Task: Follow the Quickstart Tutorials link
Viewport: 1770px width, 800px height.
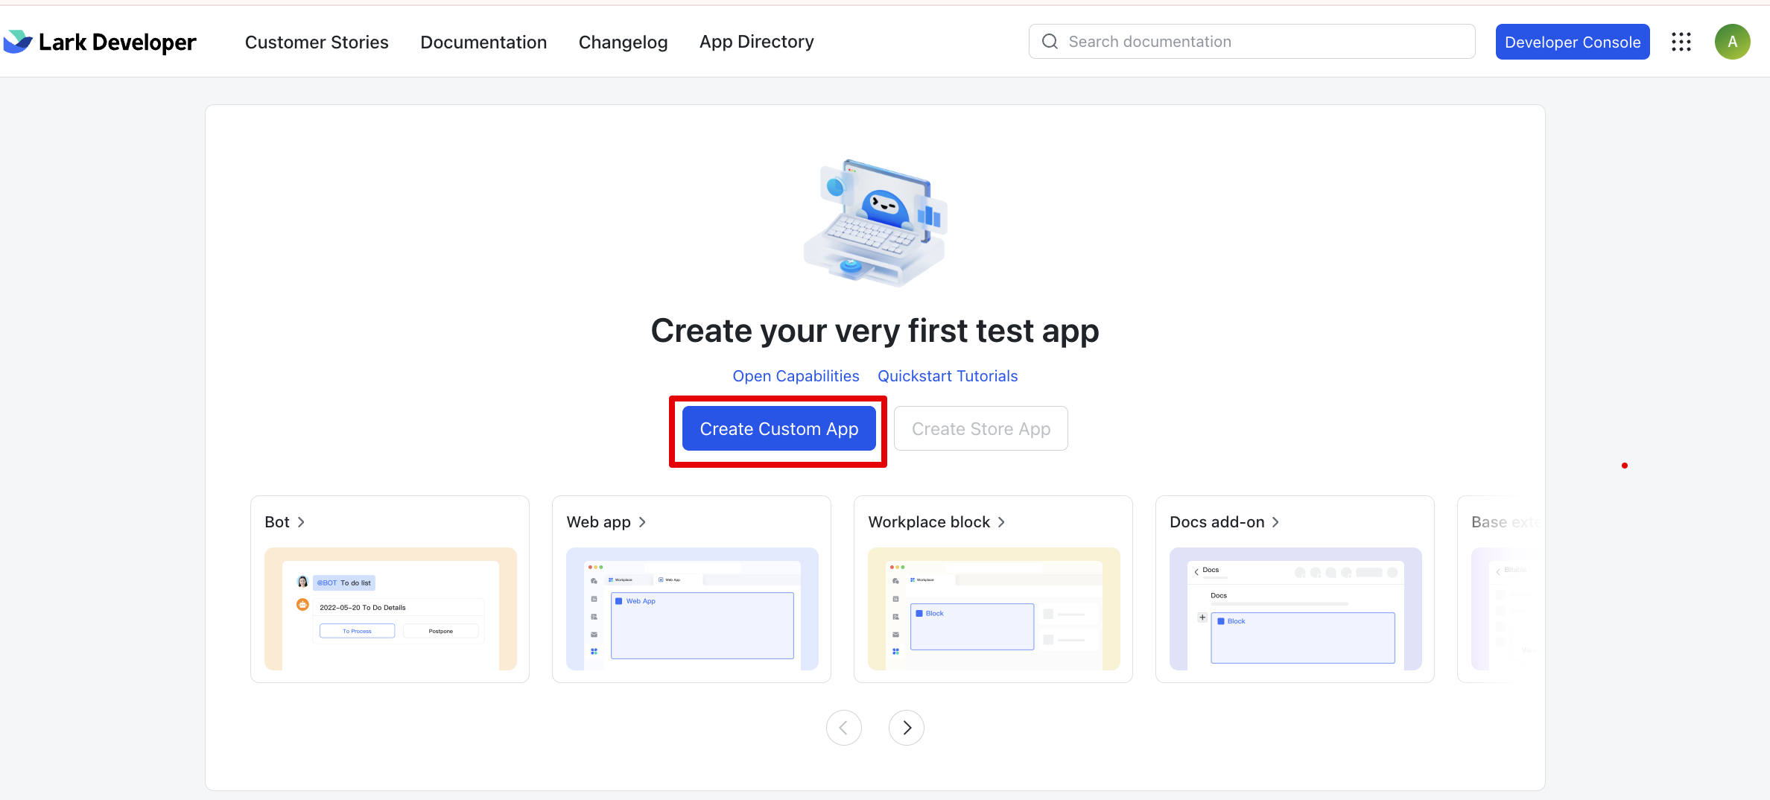Action: pyautogui.click(x=947, y=376)
